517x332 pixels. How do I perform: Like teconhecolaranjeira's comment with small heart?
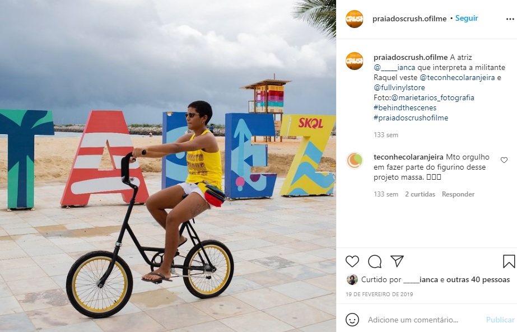[504, 160]
